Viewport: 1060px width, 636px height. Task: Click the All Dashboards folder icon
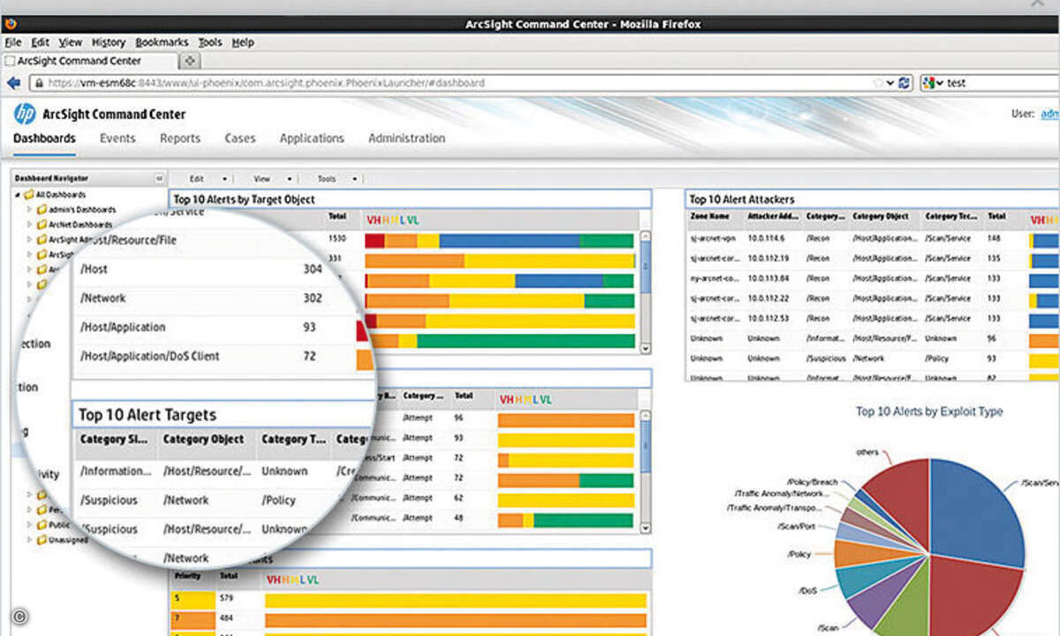[x=30, y=194]
